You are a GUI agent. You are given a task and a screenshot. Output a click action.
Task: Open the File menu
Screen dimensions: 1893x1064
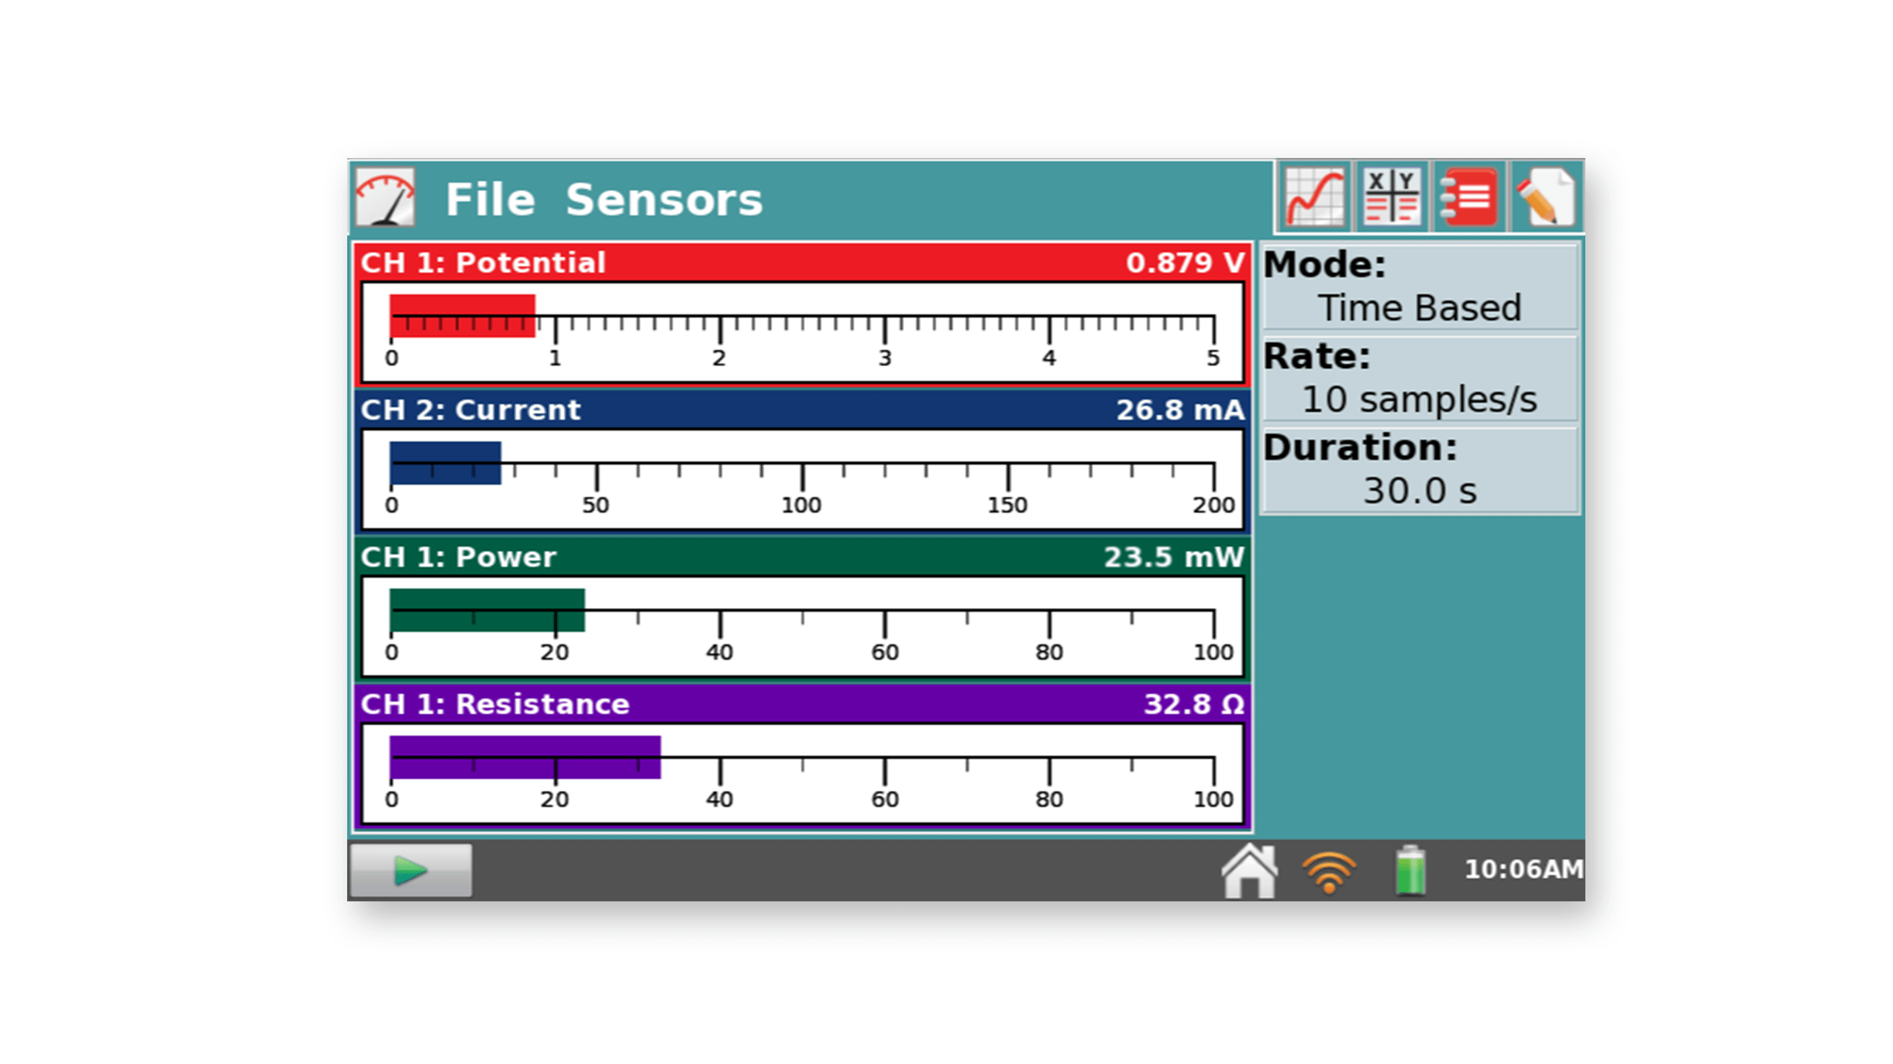[x=490, y=200]
